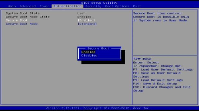The image size is (199, 111).
Task: Click the F9: Load Default Settings hint
Action: (x=158, y=80)
